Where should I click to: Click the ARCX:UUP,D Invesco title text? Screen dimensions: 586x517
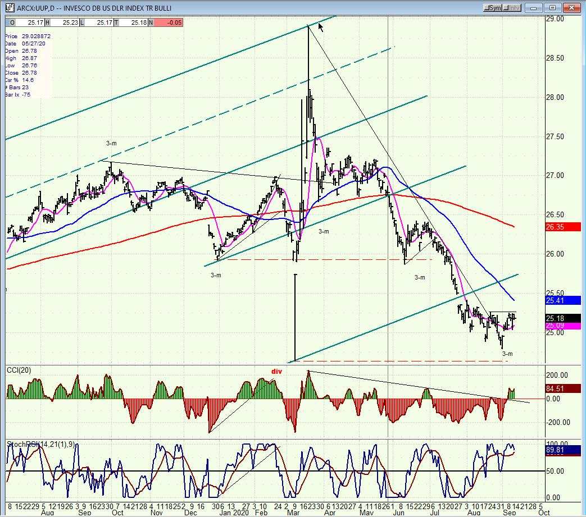pos(94,7)
